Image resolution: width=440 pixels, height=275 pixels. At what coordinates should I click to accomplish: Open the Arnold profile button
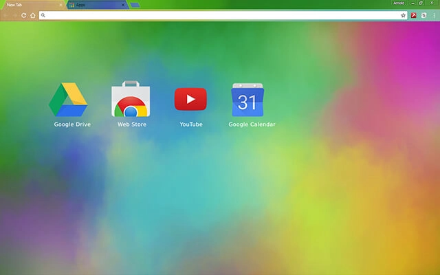coord(399,3)
